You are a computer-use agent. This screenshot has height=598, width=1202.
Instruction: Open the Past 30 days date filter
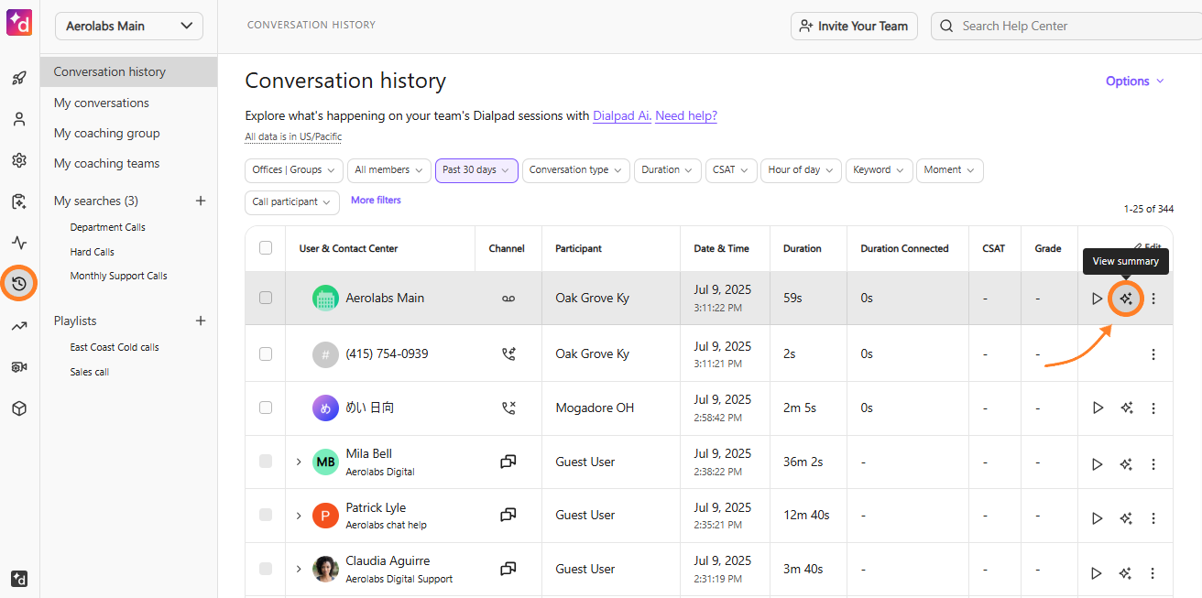pyautogui.click(x=476, y=170)
